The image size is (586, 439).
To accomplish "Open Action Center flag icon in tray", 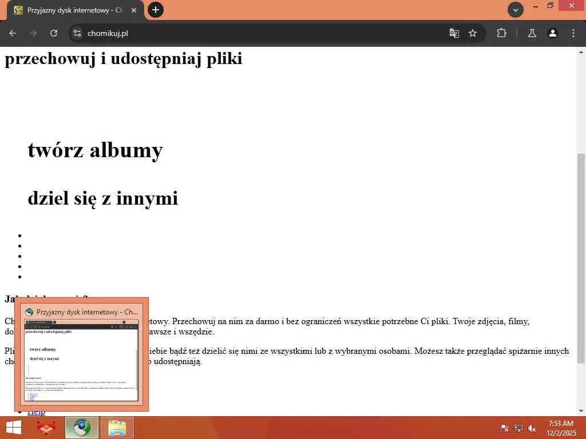I will point(504,428).
